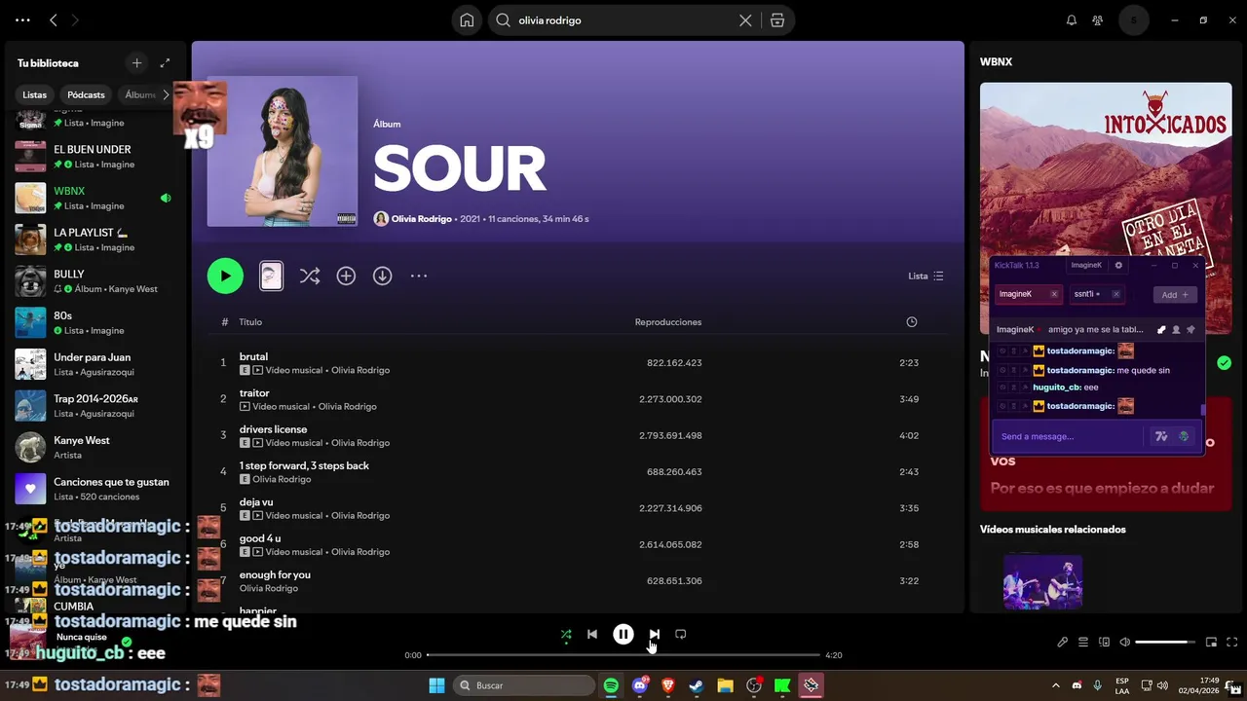Seek on the playback progress bar

pos(623,655)
